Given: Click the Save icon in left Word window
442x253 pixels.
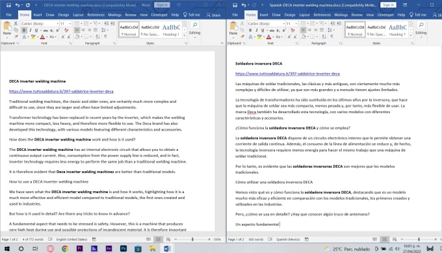Looking at the screenshot, I should (x=8, y=5).
